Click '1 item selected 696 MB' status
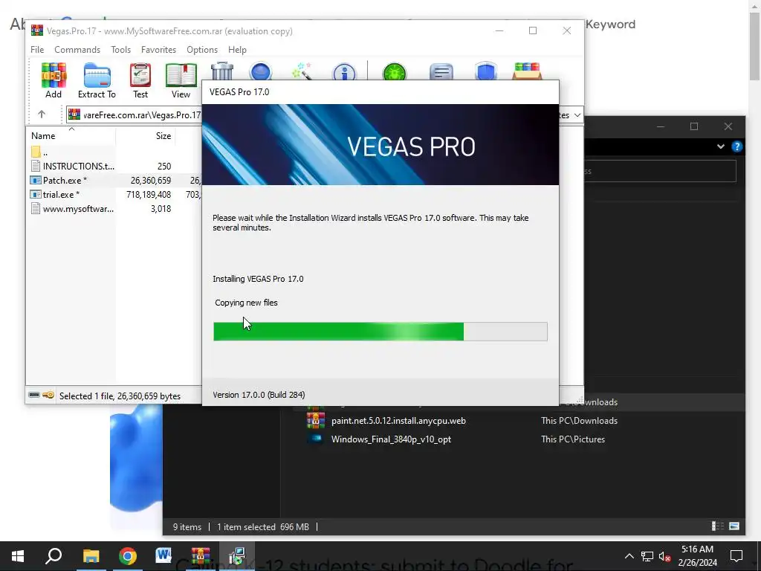The image size is (761, 571). [x=262, y=527]
